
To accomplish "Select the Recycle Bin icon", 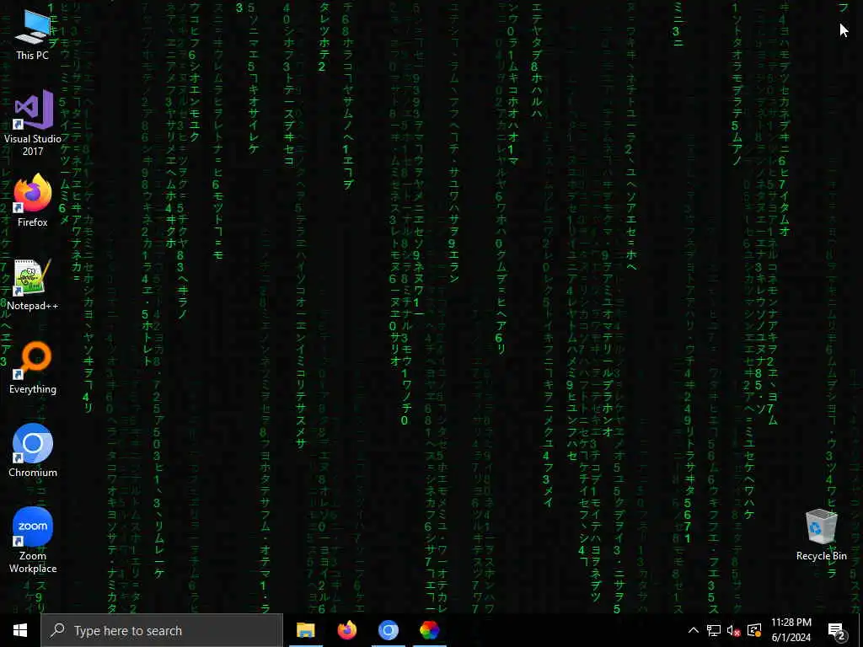I will [821, 535].
